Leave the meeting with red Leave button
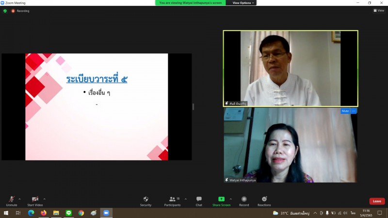 [377, 201]
